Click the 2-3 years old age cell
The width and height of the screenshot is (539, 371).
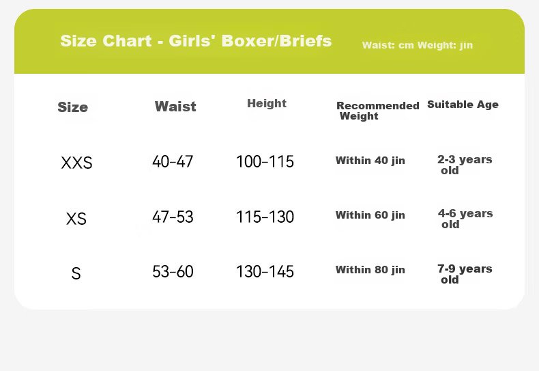pos(465,165)
